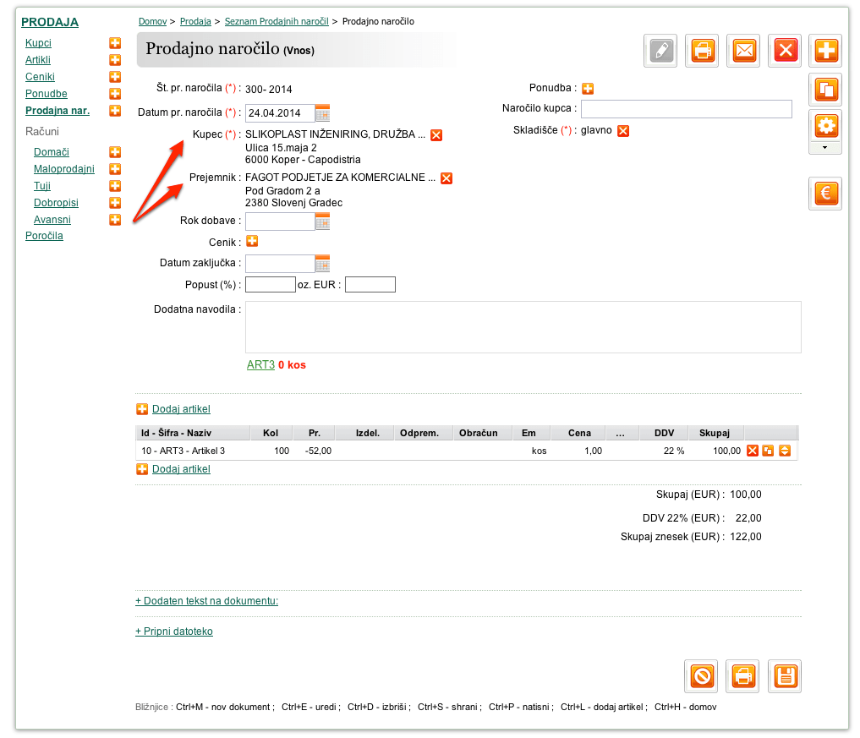
Task: Expand Dodaten tekst na dokumentu
Action: click(x=207, y=601)
